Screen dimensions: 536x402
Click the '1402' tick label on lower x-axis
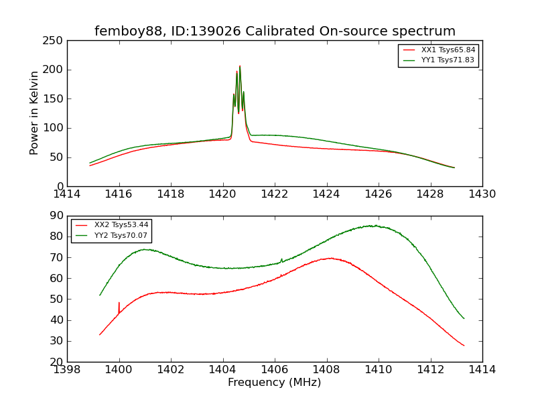[x=171, y=370]
